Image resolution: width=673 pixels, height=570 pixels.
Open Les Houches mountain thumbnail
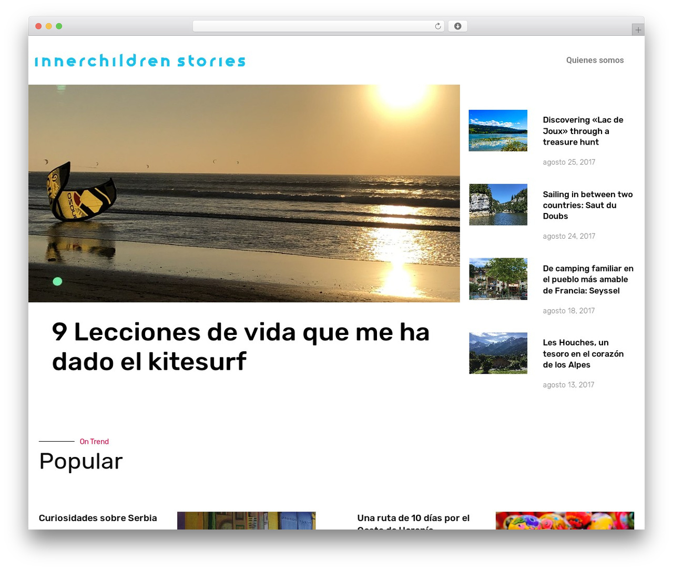click(498, 353)
